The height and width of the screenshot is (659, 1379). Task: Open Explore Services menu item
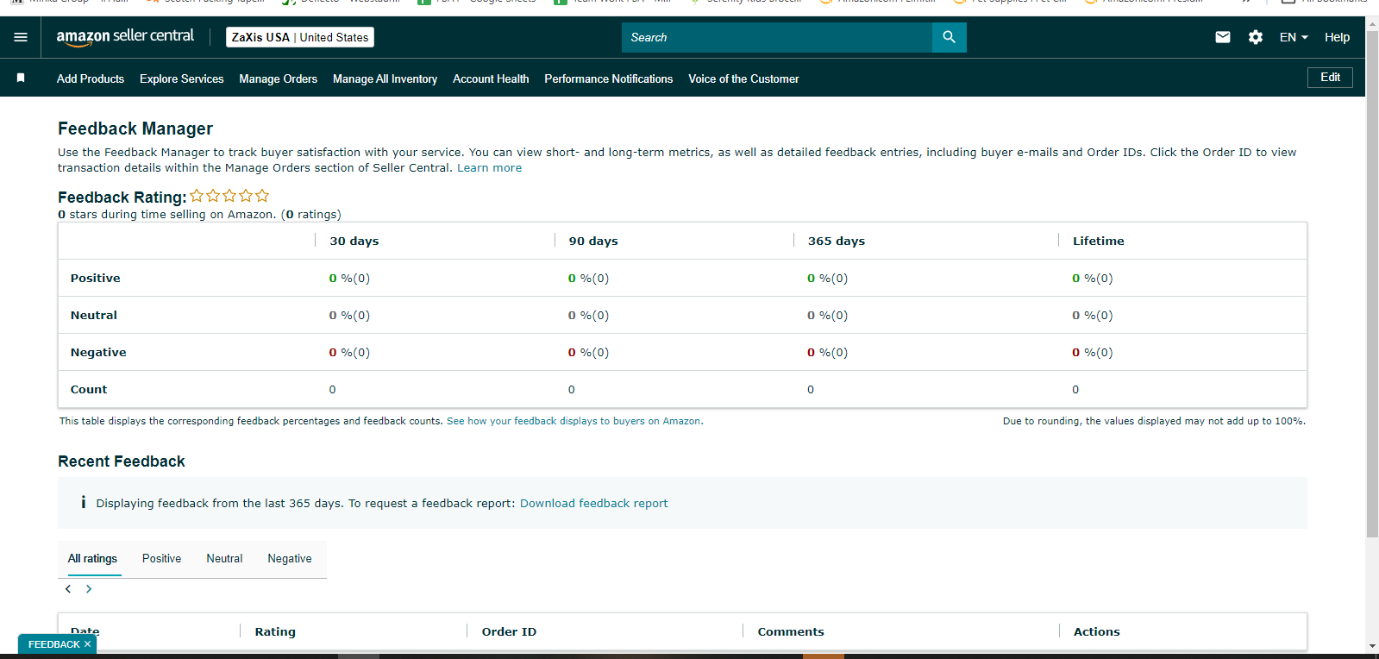pyautogui.click(x=182, y=78)
